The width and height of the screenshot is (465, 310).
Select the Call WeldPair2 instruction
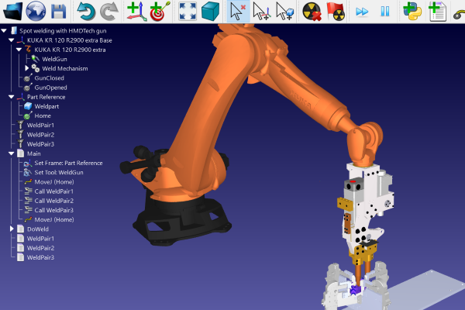tap(53, 201)
